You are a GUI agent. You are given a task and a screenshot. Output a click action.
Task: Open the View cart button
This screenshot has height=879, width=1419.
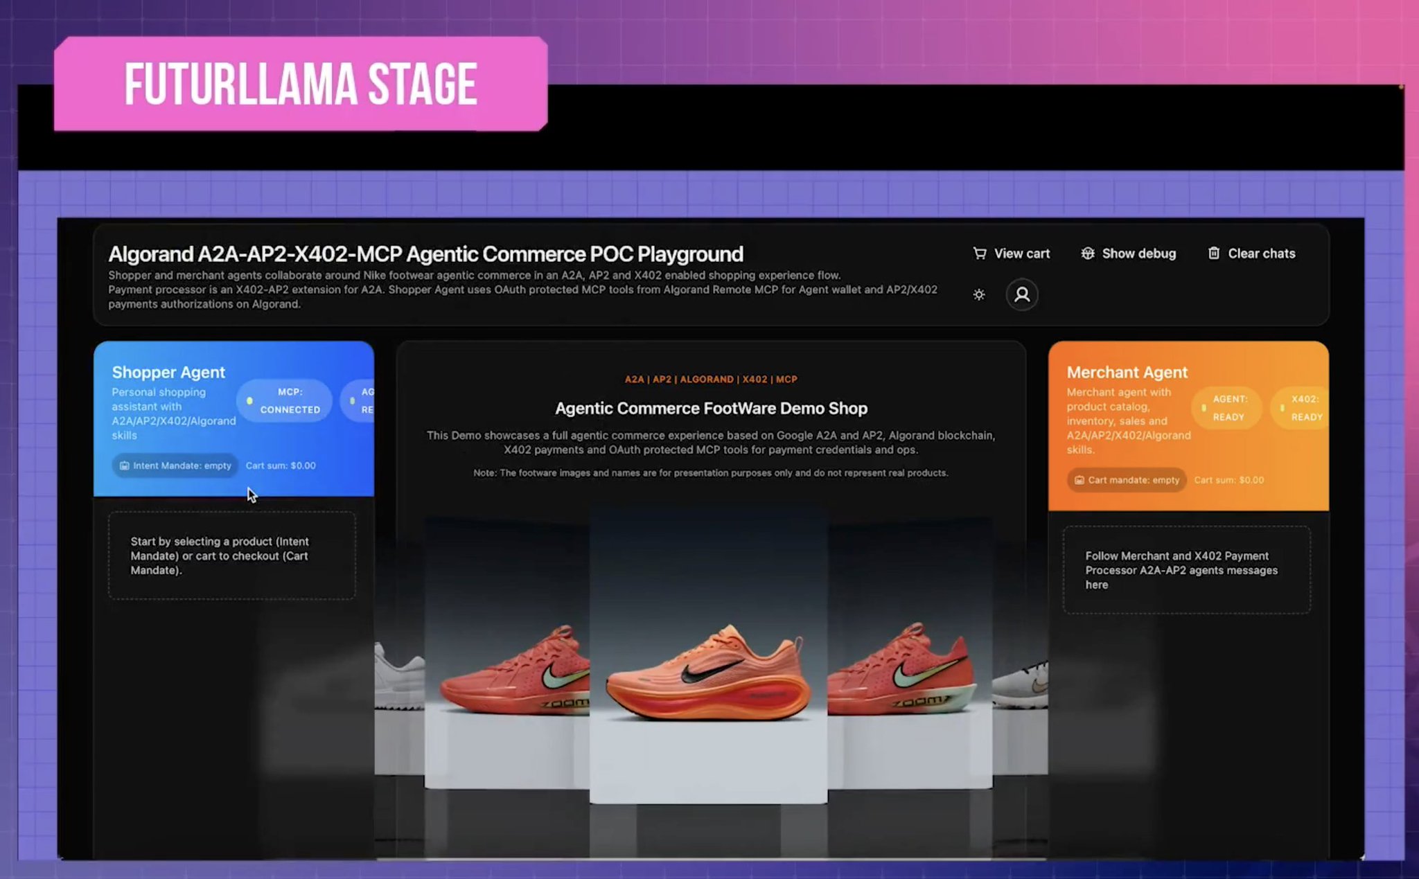(1012, 254)
